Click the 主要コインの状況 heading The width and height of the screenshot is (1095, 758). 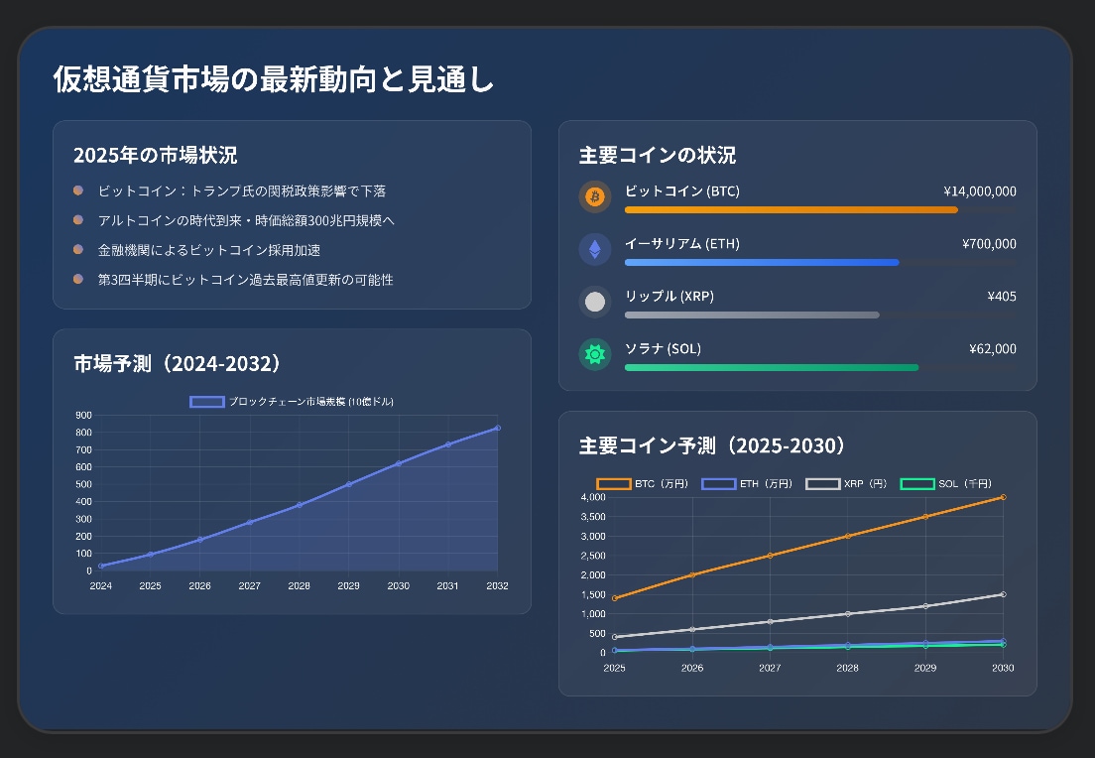click(658, 155)
